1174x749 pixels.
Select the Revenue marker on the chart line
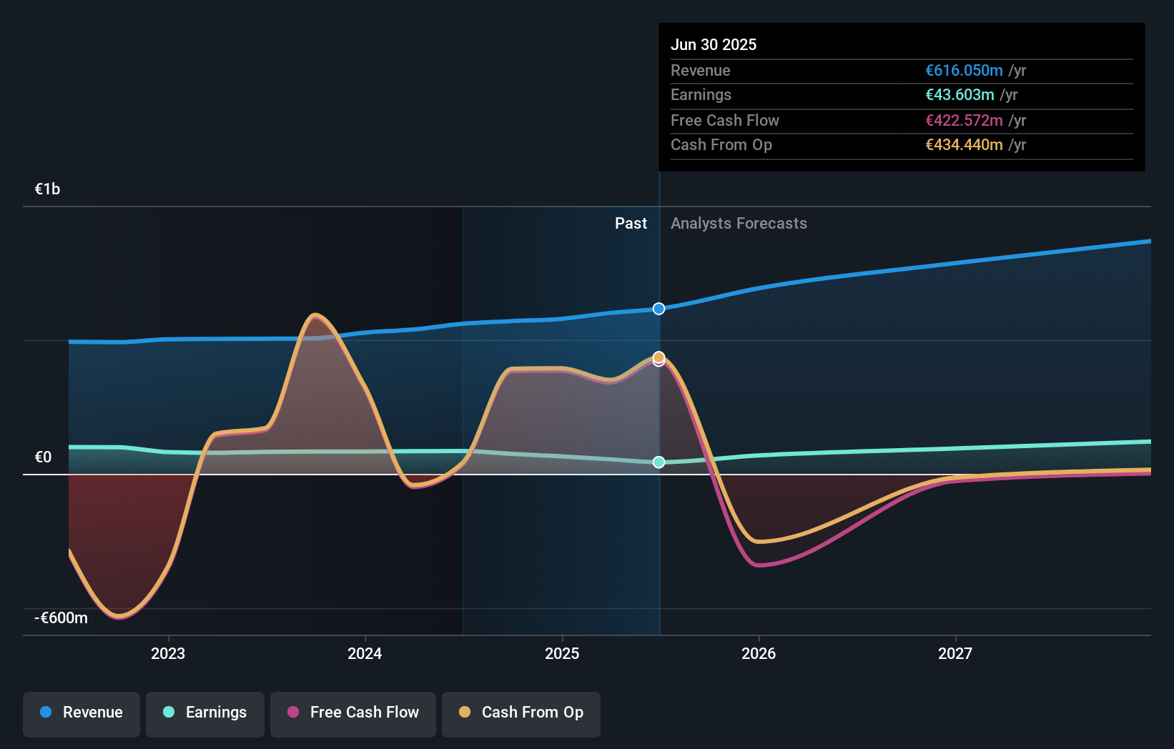(x=657, y=309)
